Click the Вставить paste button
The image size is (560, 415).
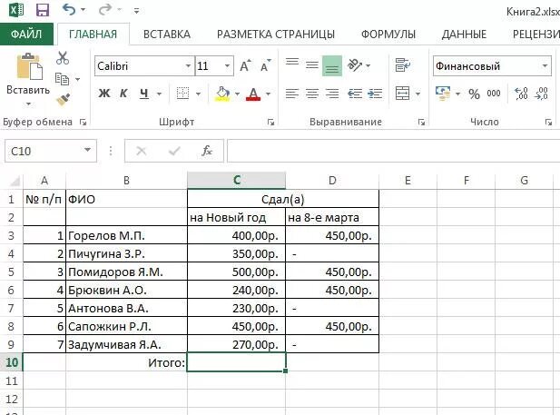click(x=28, y=74)
